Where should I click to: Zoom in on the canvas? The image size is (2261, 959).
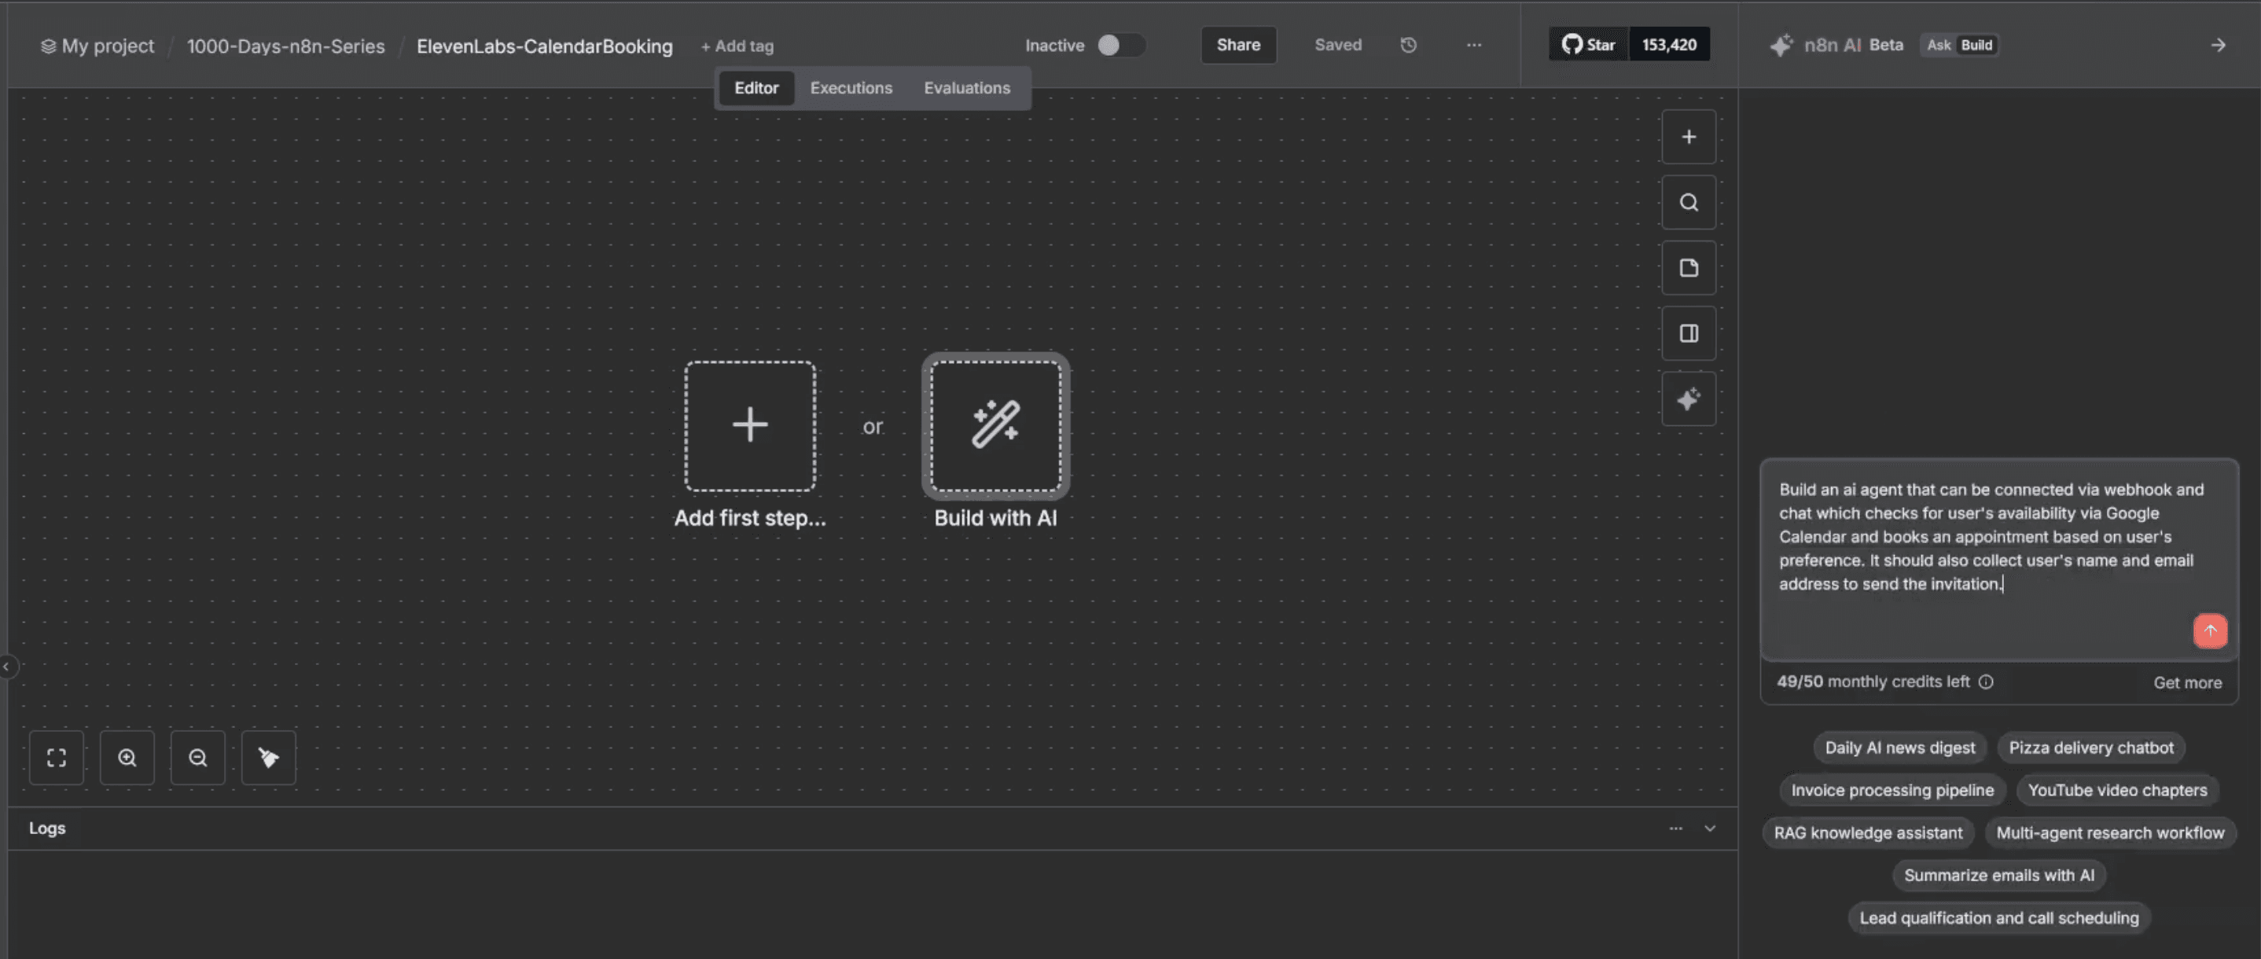point(127,757)
